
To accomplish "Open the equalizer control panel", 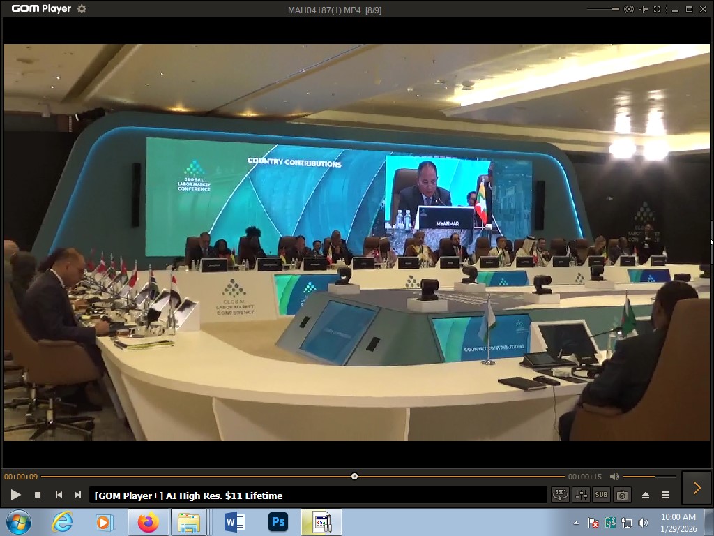I will 581,495.
